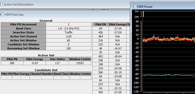Viewport: 195px width, 94px height.
Task: Click pilot energy -16.67 for PN 48
Action: [117, 48]
